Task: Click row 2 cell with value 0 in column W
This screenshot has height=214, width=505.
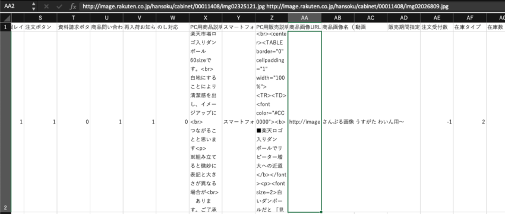Action: (x=173, y=122)
